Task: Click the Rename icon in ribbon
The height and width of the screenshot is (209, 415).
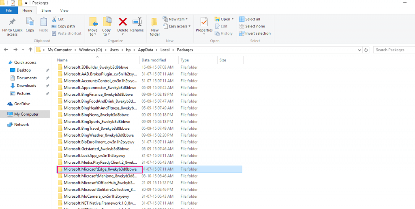Action: (137, 22)
